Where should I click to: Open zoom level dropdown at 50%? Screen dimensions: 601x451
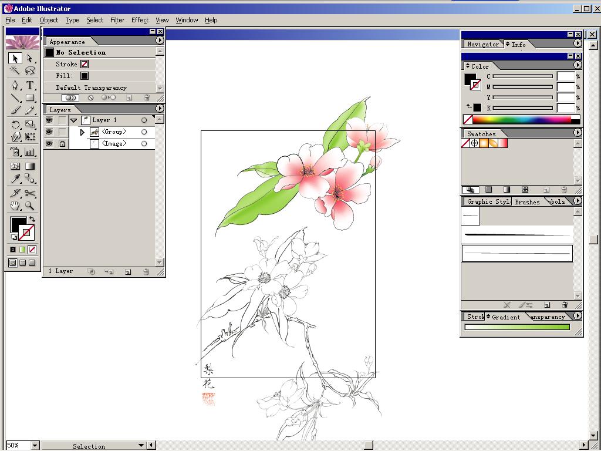35,446
